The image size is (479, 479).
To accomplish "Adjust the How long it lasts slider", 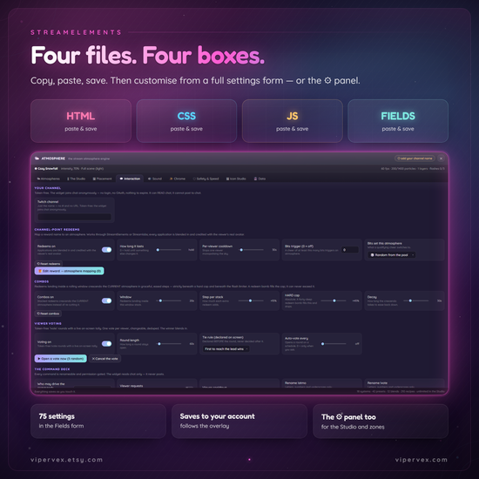I will pyautogui.click(x=168, y=250).
